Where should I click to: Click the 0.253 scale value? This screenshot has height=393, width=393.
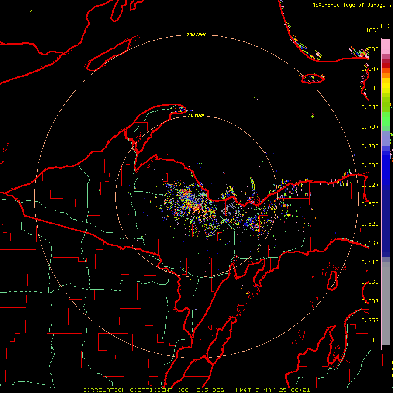point(370,321)
